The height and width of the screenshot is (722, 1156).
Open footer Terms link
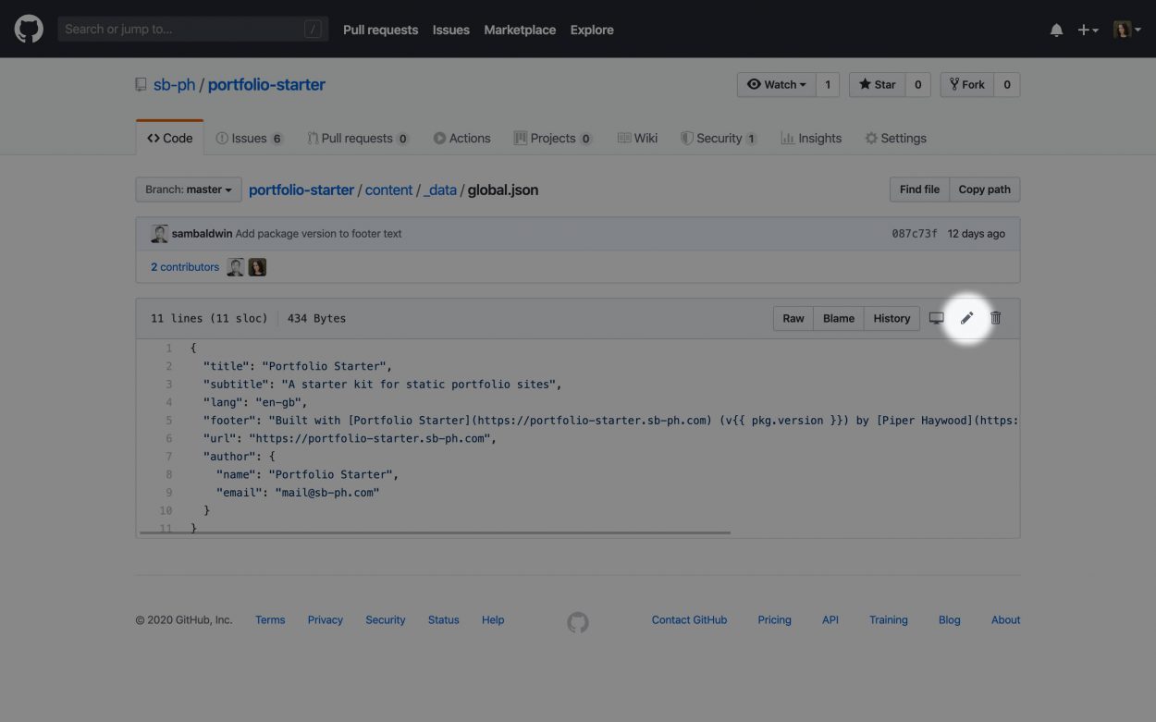[x=270, y=620]
